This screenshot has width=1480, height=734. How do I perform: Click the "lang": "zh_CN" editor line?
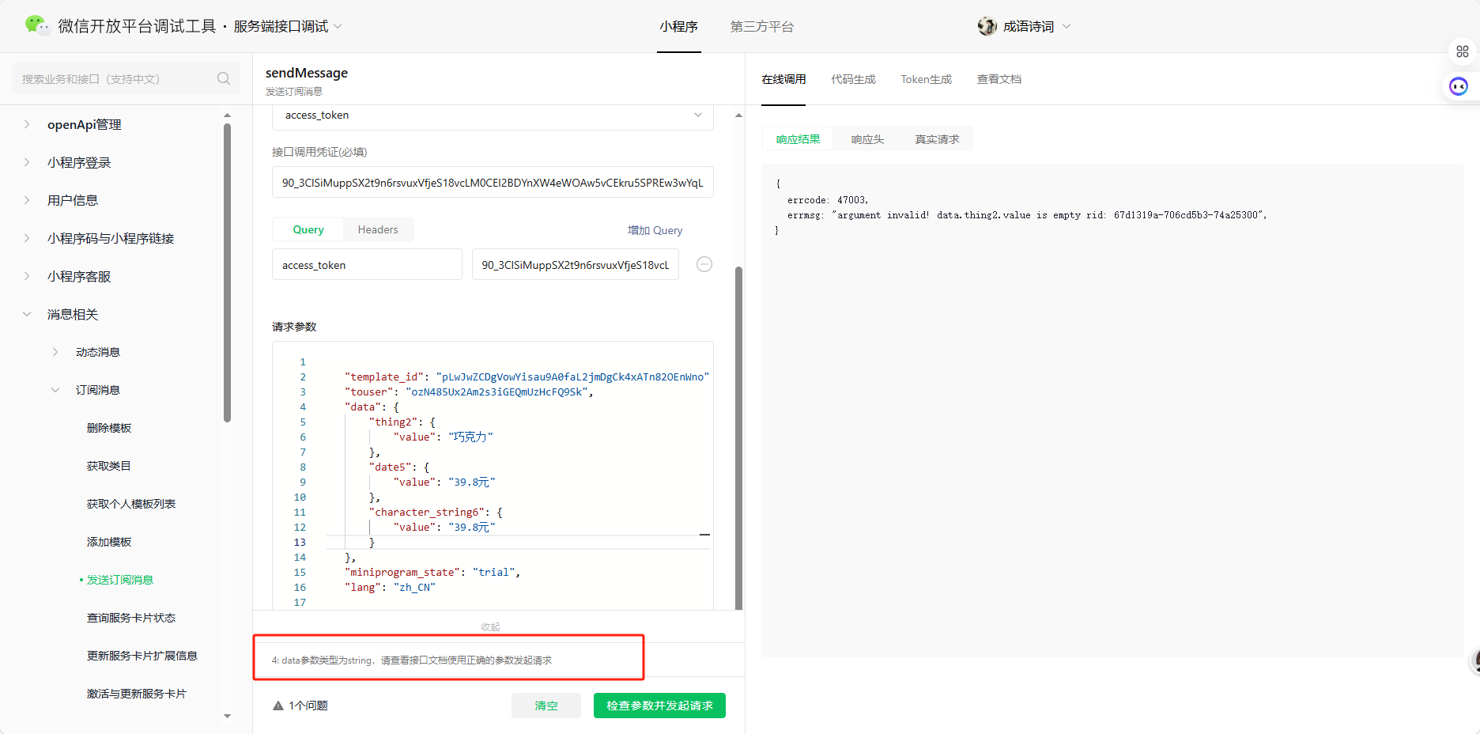pyautogui.click(x=390, y=587)
